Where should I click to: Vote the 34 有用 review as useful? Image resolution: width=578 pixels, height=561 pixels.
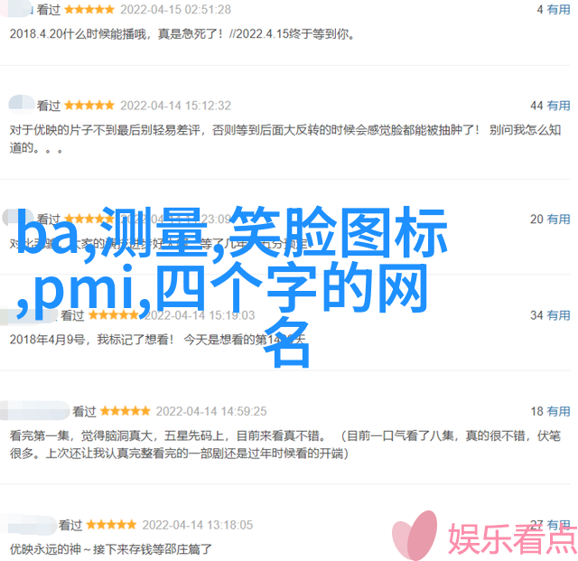550,315
